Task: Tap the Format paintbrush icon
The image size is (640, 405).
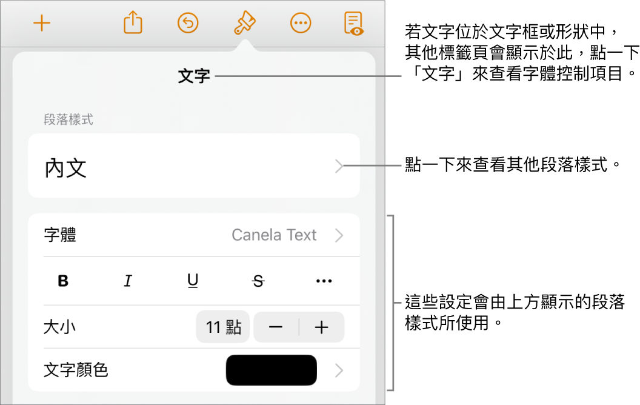Action: click(x=244, y=22)
